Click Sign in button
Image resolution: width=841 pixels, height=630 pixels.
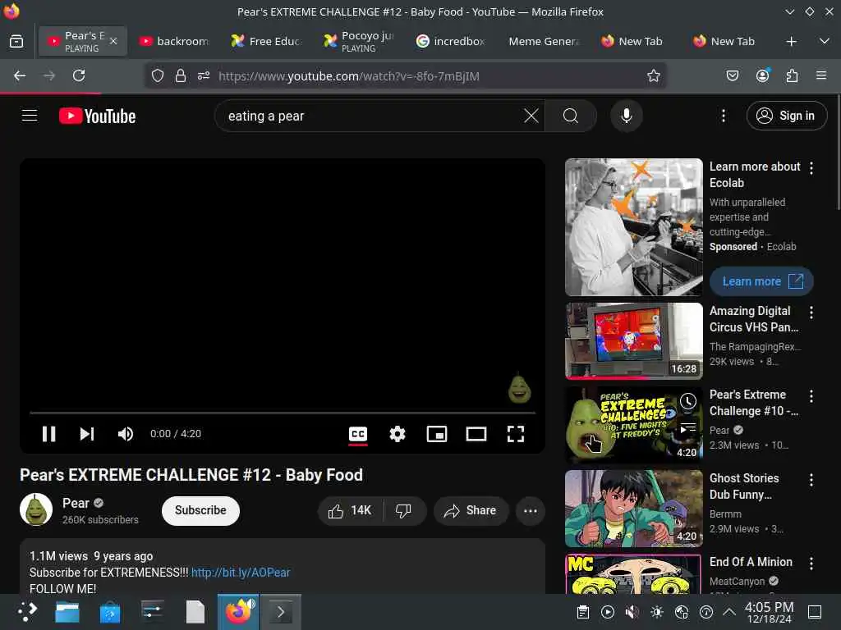tap(786, 116)
